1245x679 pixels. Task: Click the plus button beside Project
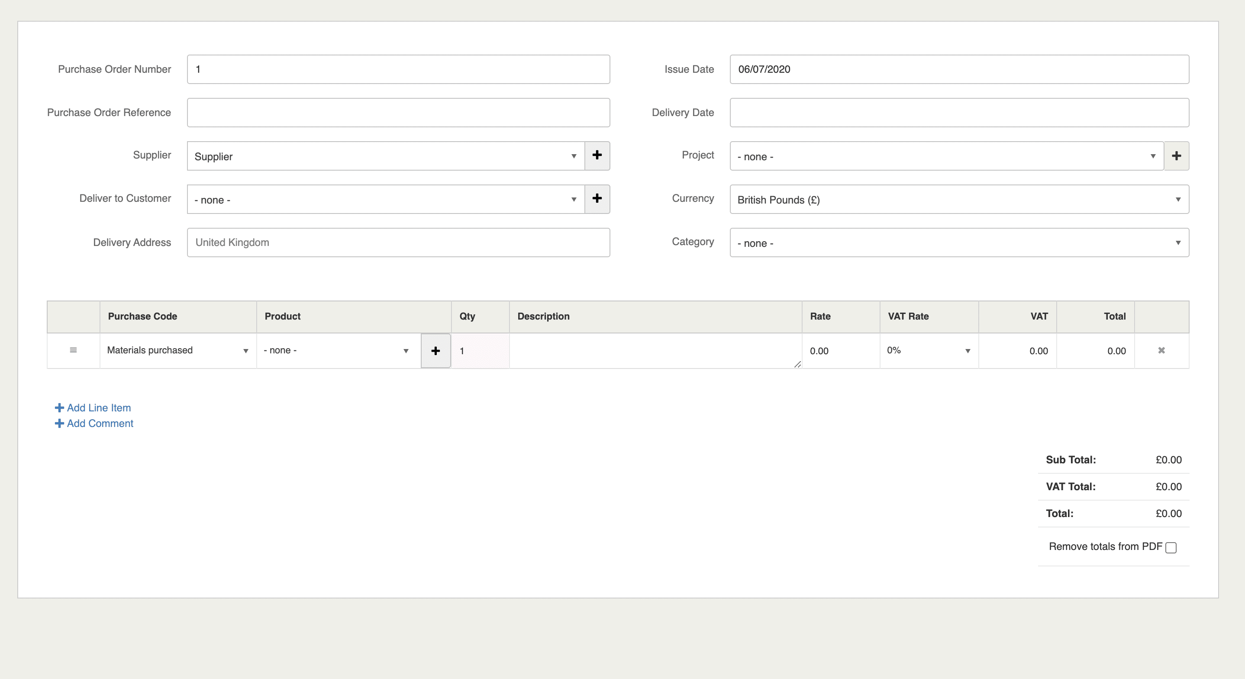[x=1176, y=156]
